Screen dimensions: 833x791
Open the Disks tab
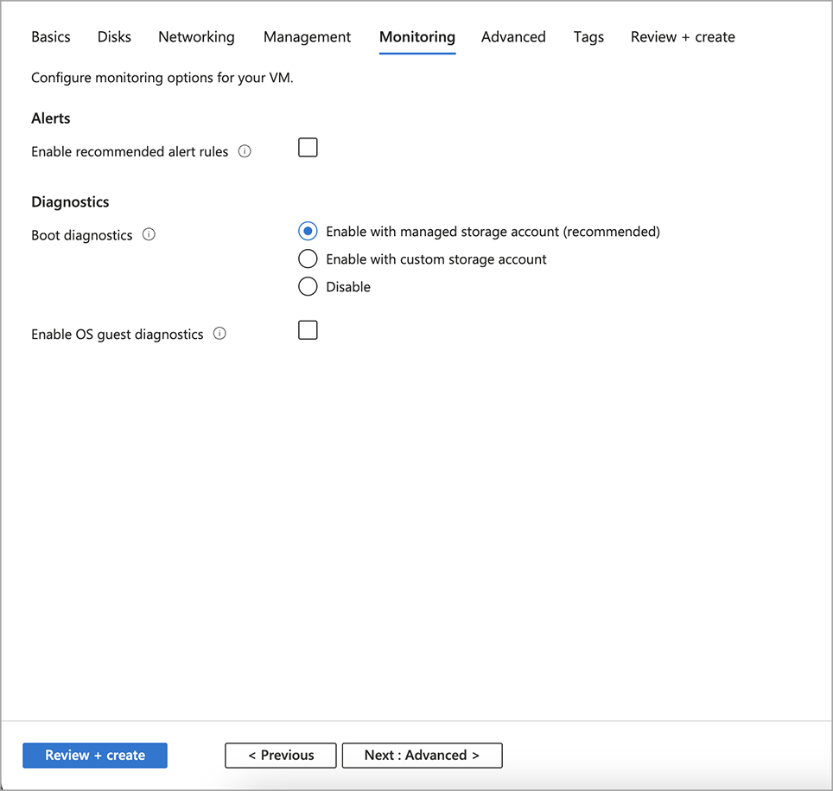point(114,37)
